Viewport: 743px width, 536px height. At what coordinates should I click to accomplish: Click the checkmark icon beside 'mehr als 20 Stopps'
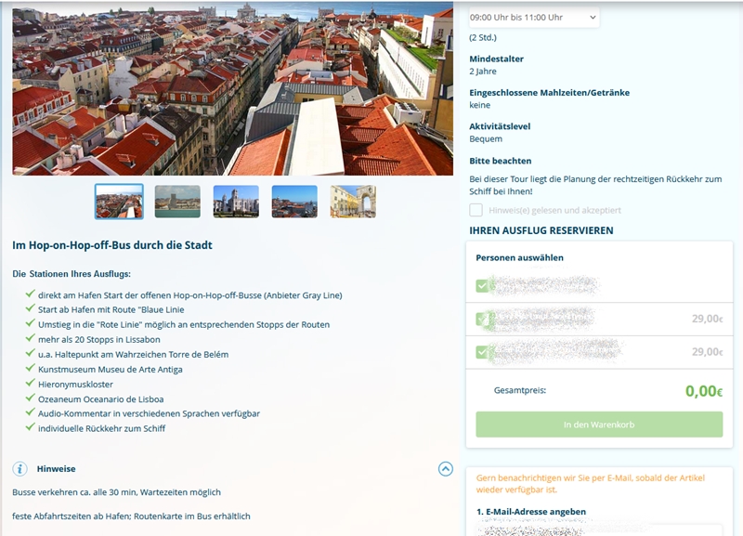(31, 339)
